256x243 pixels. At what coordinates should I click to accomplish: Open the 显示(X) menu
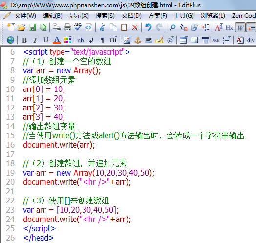tap(79, 16)
